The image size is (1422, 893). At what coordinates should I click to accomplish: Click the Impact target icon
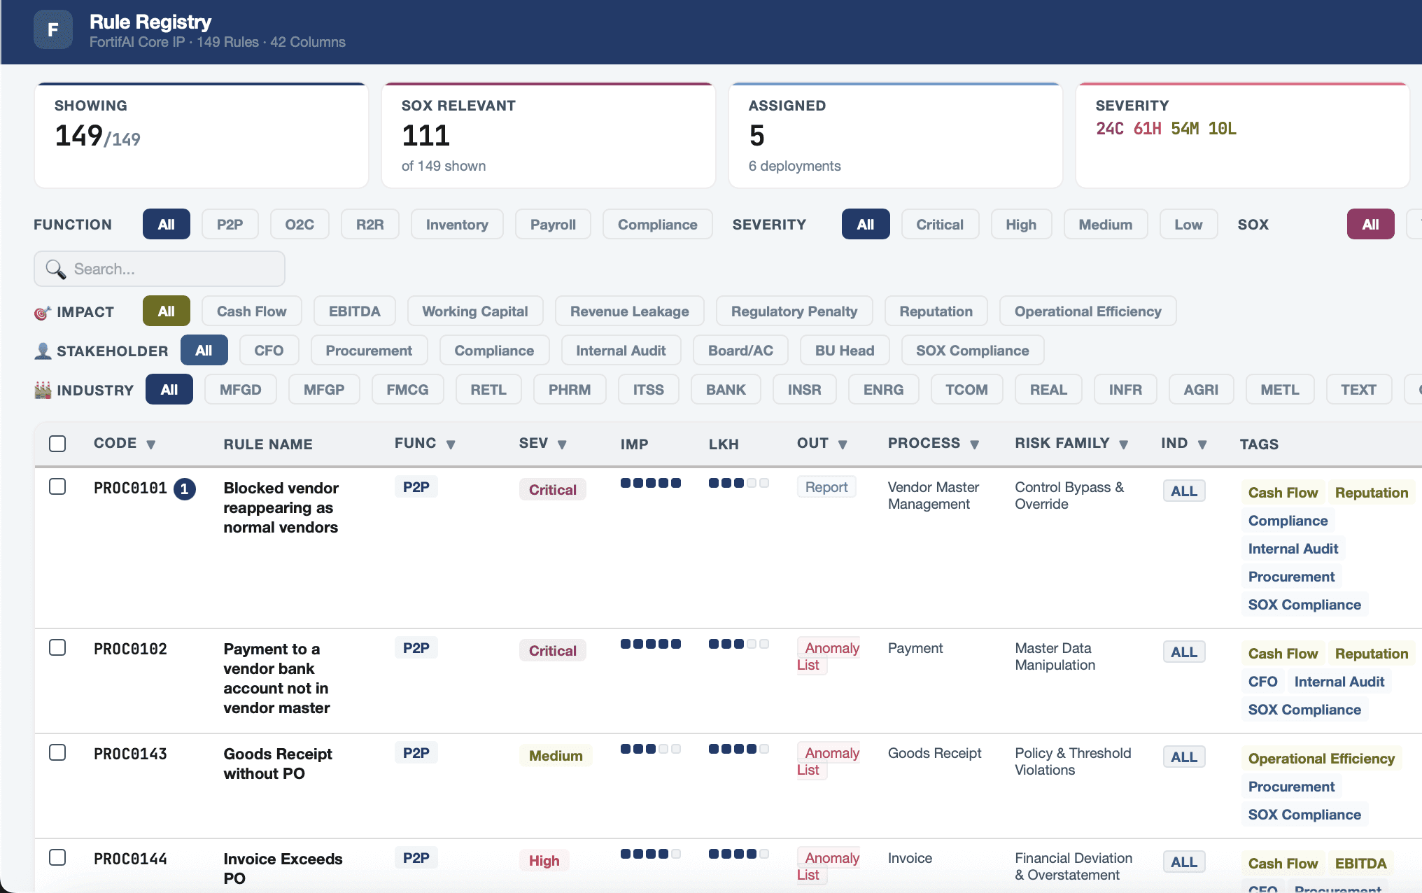(43, 313)
